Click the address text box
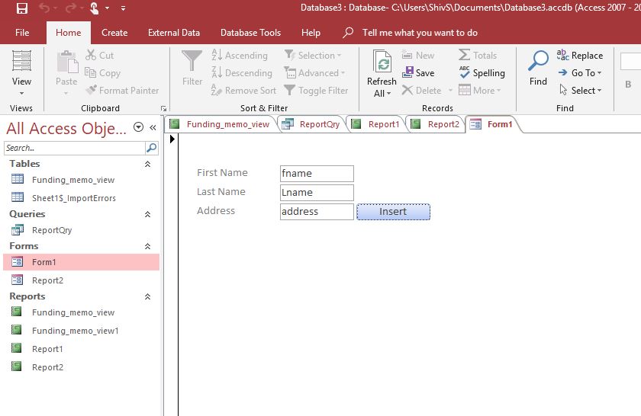641x416 pixels. pos(317,212)
